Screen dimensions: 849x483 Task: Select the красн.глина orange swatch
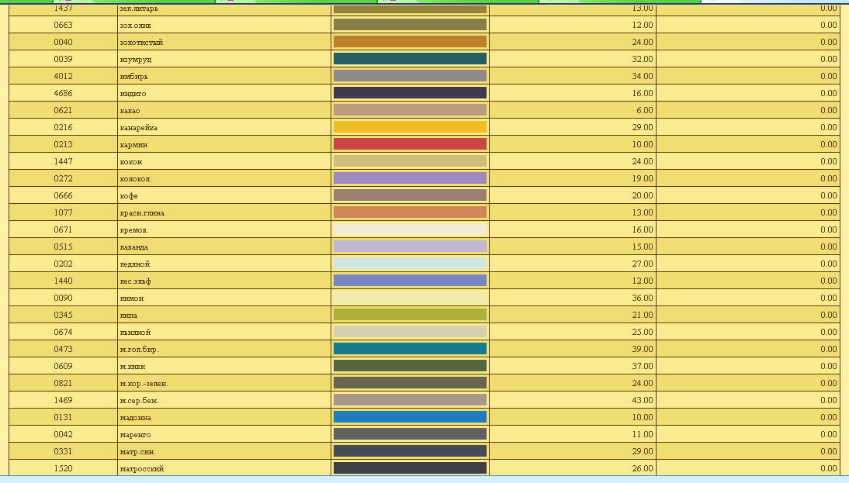[x=410, y=212]
